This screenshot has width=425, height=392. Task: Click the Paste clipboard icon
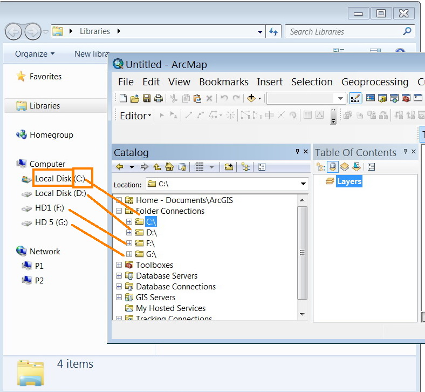coord(197,98)
